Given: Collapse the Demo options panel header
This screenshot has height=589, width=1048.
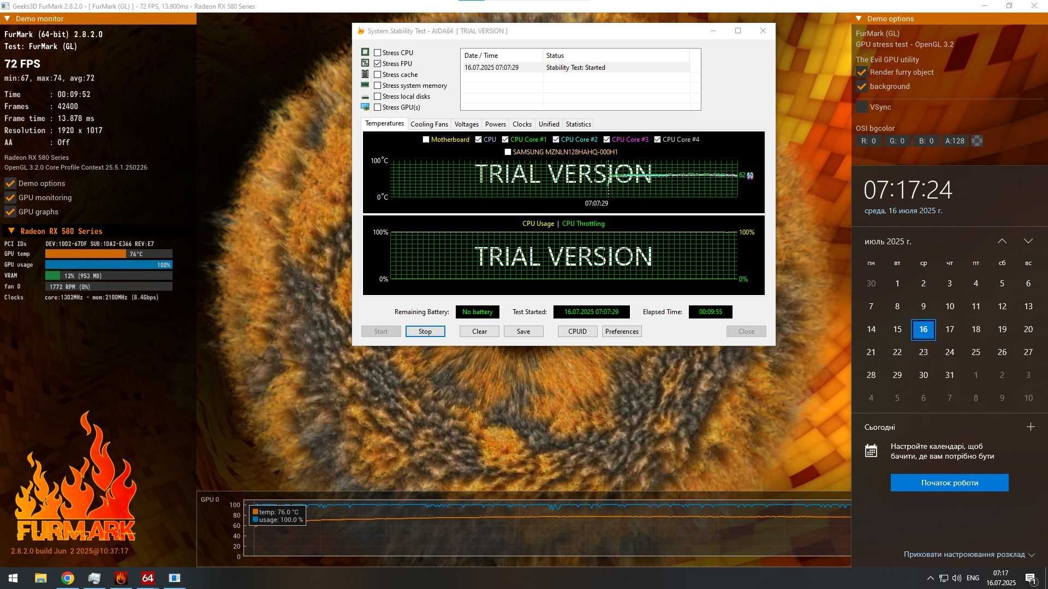Looking at the screenshot, I should pos(859,19).
